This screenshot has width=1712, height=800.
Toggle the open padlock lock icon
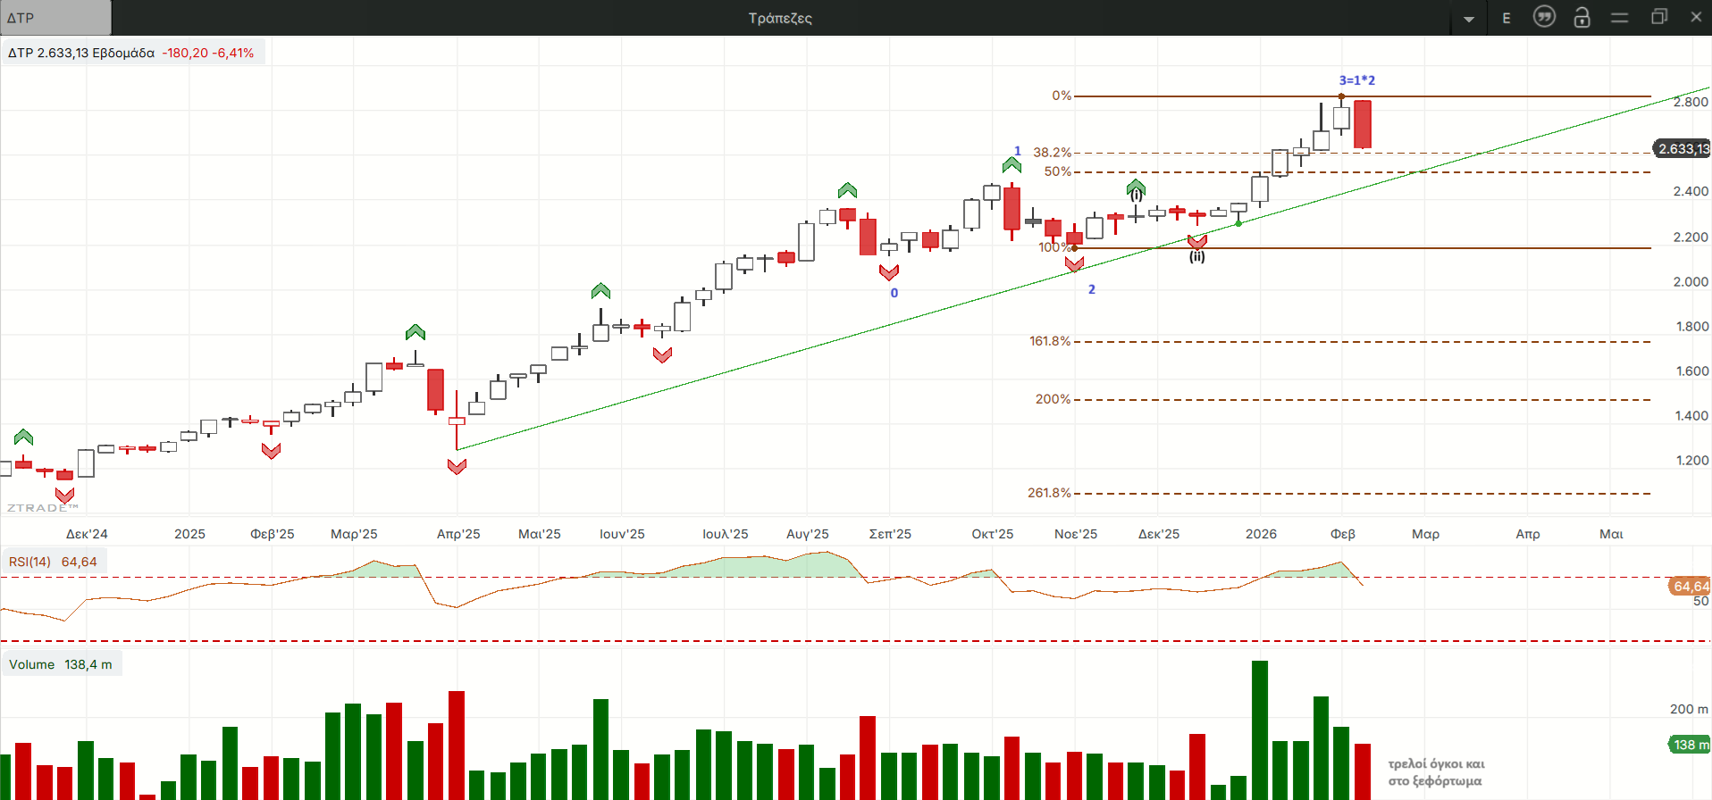coord(1582,17)
